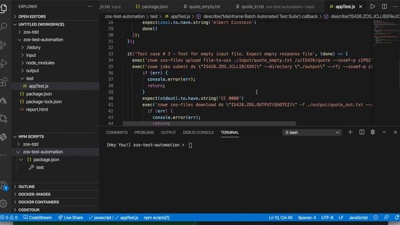Expand the Outline section
The width and height of the screenshot is (400, 225).
click(55, 187)
